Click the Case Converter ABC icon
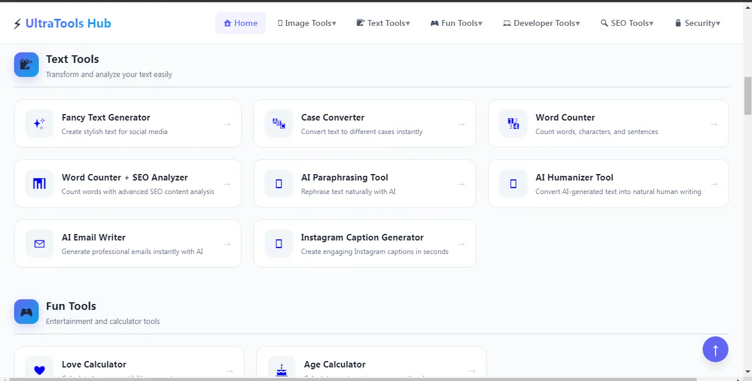 click(x=279, y=123)
